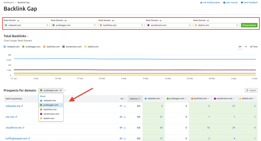
Task: Click the sort icon in backlinko.com column
Action: (209, 99)
